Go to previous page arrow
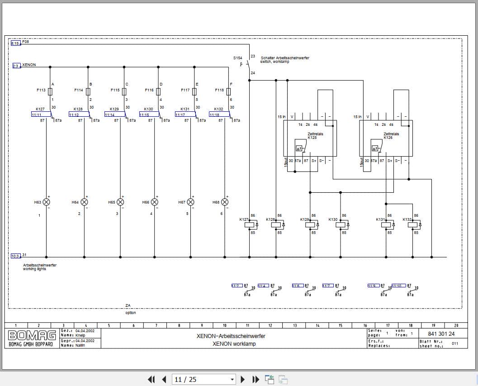The width and height of the screenshot is (478, 386). click(x=164, y=379)
